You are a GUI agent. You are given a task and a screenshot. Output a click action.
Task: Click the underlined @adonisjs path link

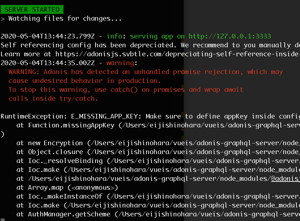click(x=285, y=179)
